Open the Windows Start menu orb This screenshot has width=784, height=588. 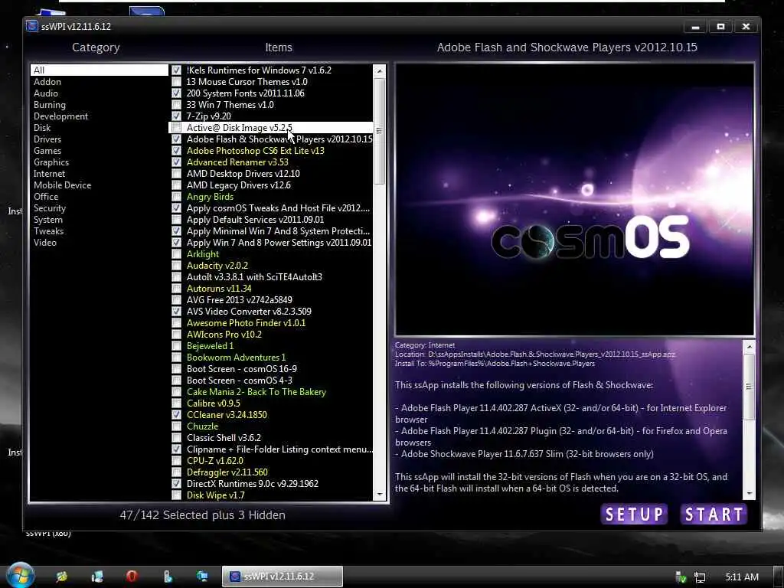click(x=20, y=576)
